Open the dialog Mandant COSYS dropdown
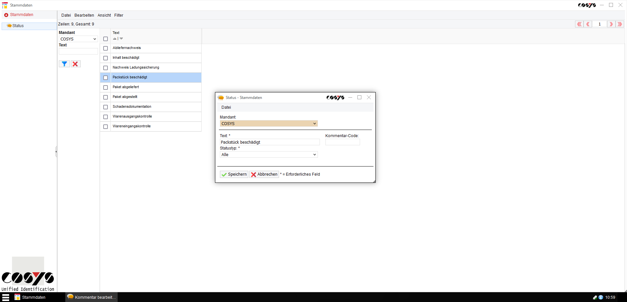The width and height of the screenshot is (627, 302). (269, 124)
